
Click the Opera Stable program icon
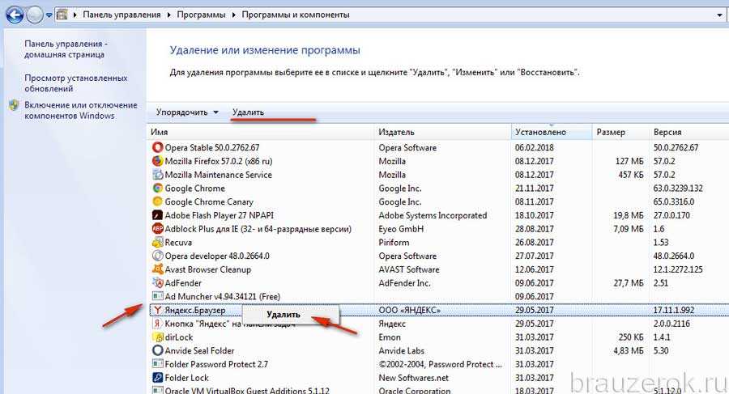[x=158, y=147]
